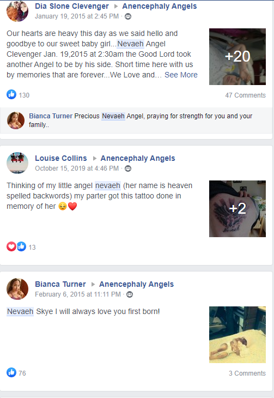
Task: Open Dia Slone Clevenger's profile name link
Action: (x=72, y=6)
